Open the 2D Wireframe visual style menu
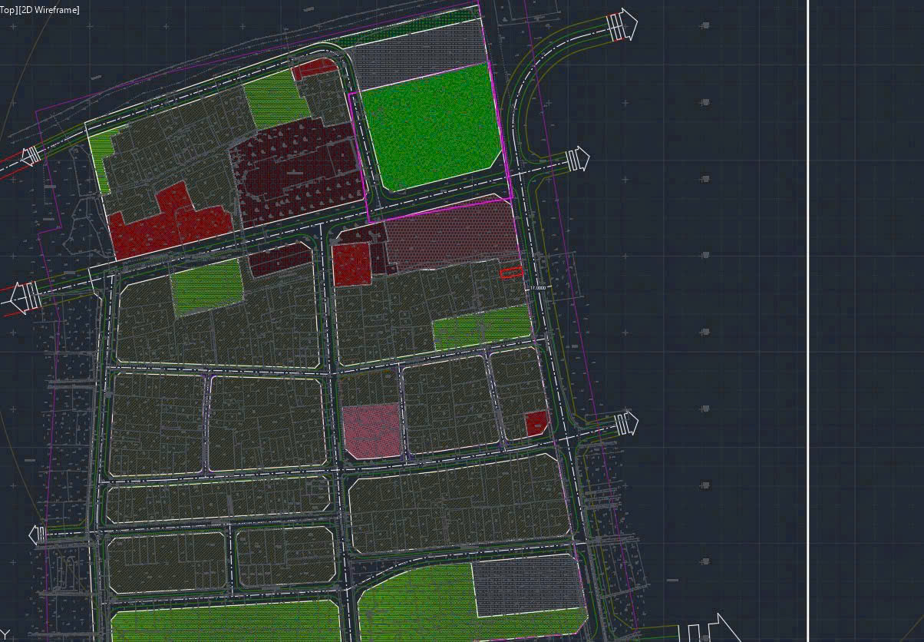Image resolution: width=924 pixels, height=642 pixels. (48, 10)
